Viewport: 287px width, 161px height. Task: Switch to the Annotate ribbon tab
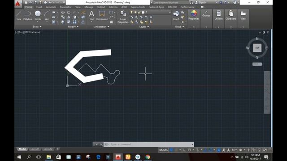click(x=51, y=7)
